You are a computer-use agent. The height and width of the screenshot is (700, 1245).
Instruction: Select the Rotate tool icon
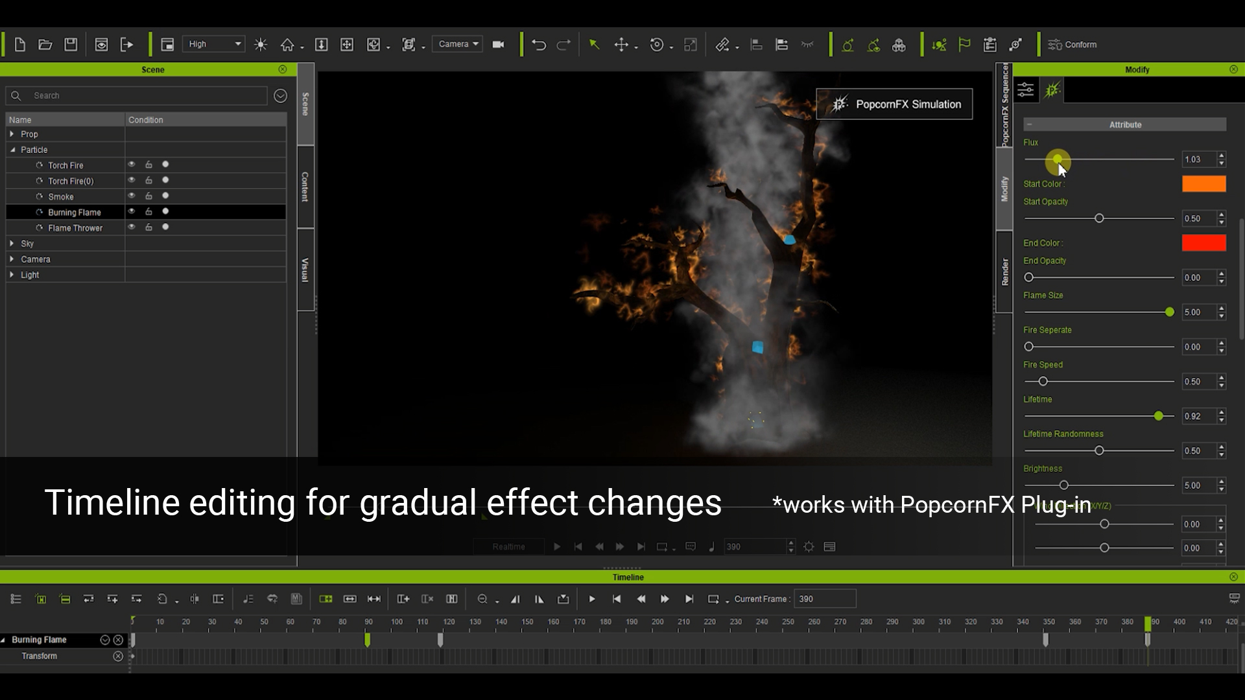click(657, 45)
